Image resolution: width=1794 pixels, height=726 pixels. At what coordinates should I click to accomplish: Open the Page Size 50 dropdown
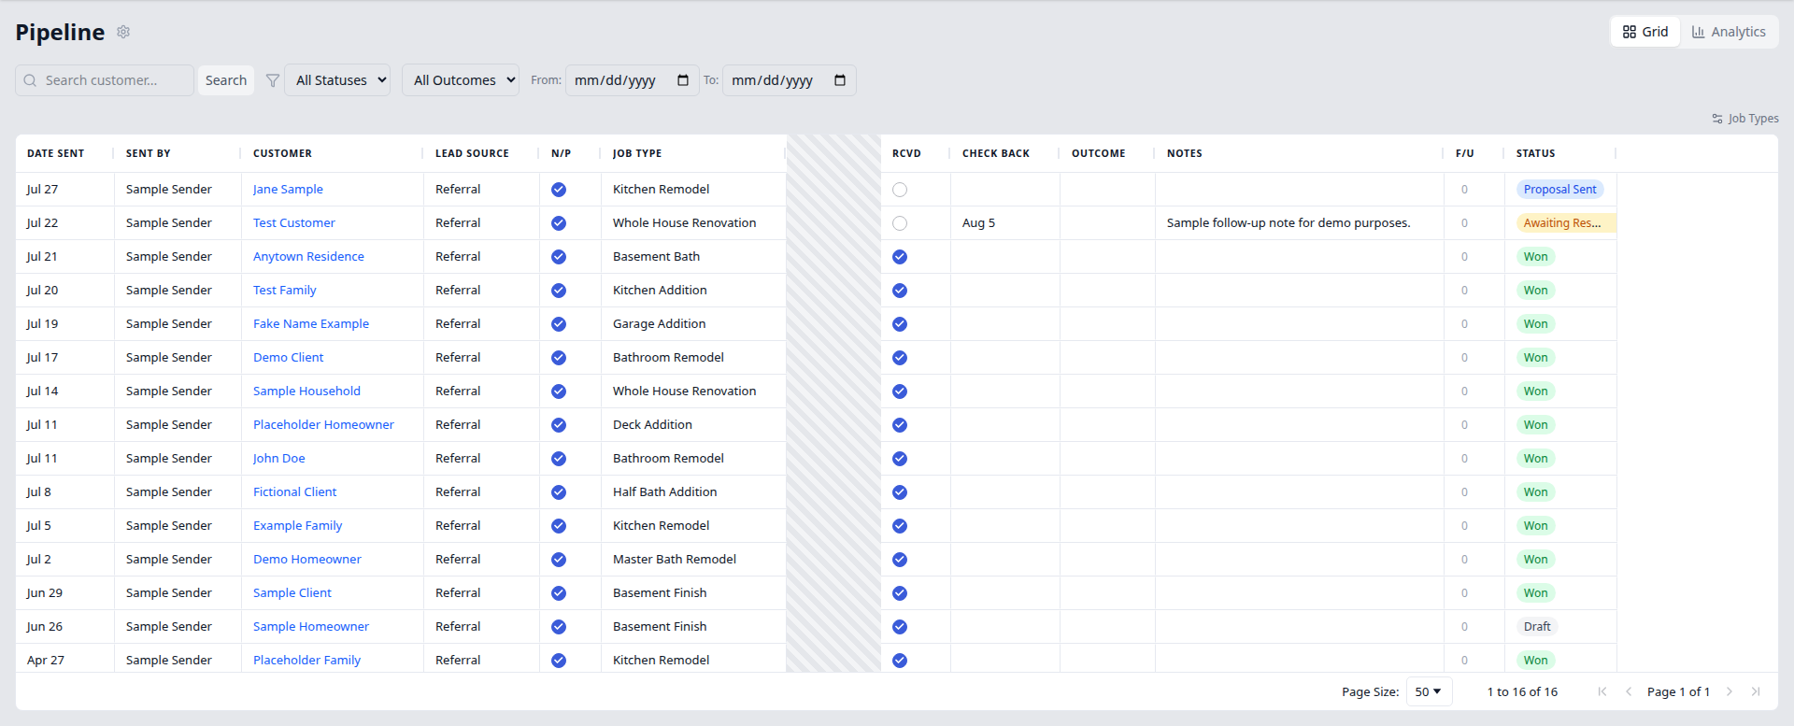pos(1429,691)
